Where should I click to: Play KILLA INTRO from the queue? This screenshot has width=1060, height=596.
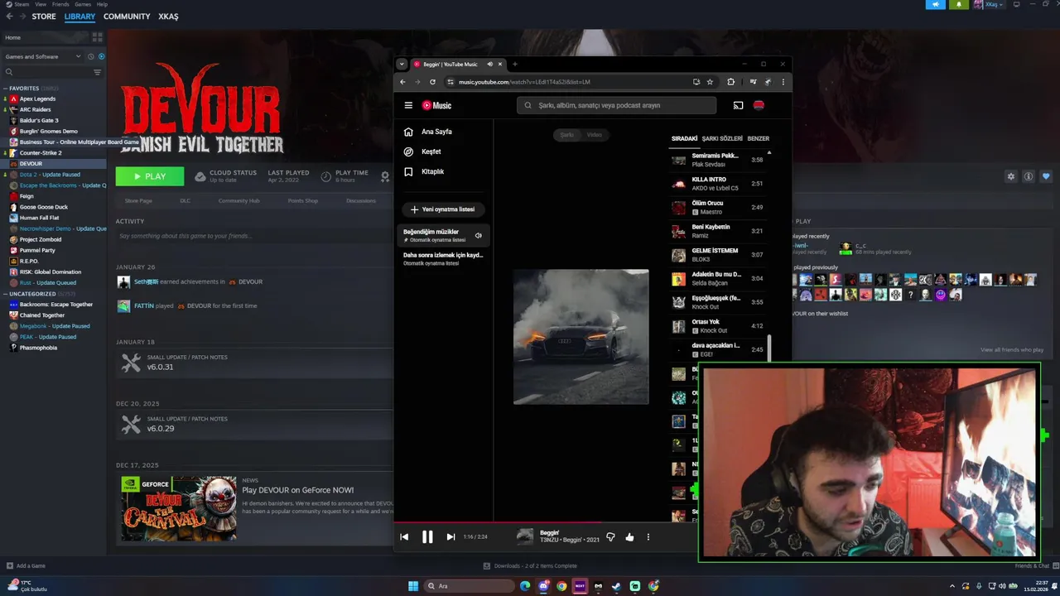[719, 183]
